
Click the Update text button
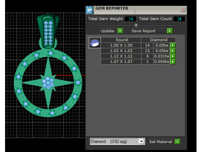point(108,31)
